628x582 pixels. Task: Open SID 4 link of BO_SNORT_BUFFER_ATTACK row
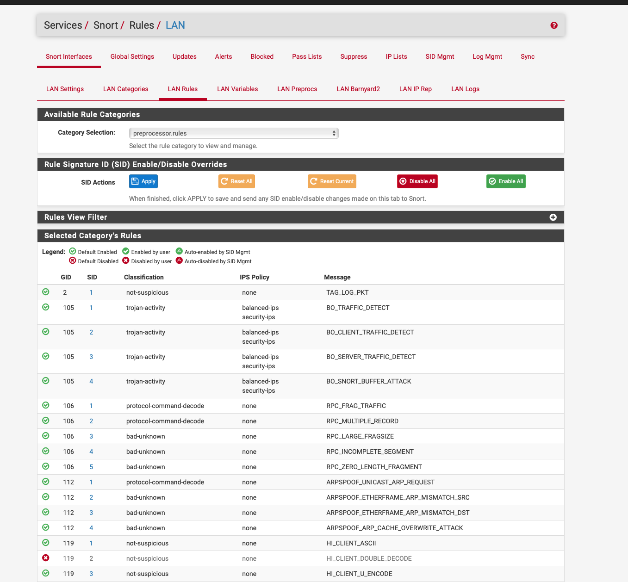91,381
